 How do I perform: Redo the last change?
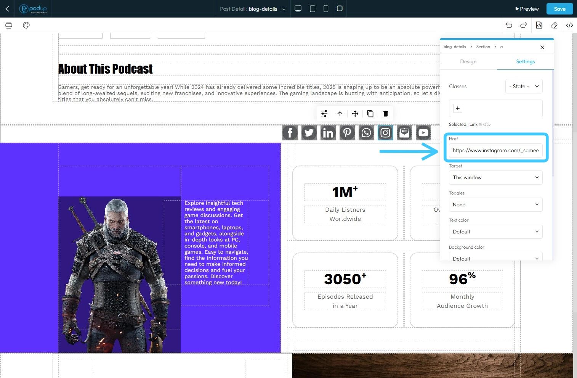pos(524,25)
